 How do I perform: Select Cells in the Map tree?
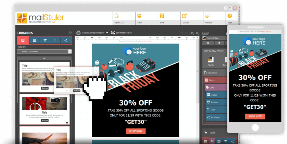pyautogui.click(x=216, y=88)
